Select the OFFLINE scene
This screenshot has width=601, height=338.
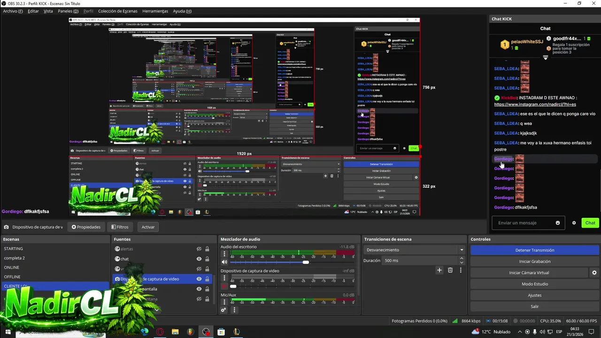(55, 277)
